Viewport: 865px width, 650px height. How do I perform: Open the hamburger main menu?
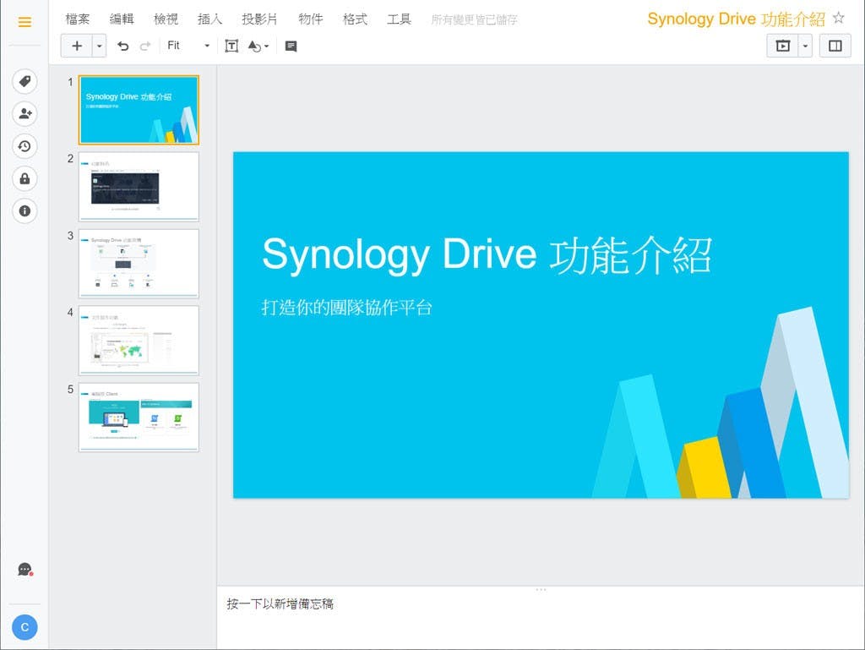[24, 22]
